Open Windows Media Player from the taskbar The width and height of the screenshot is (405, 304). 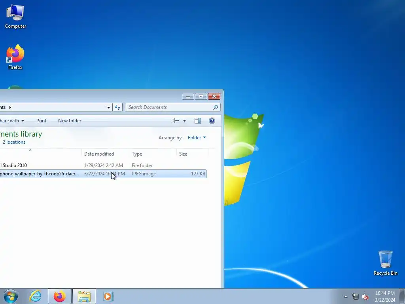[x=108, y=296]
